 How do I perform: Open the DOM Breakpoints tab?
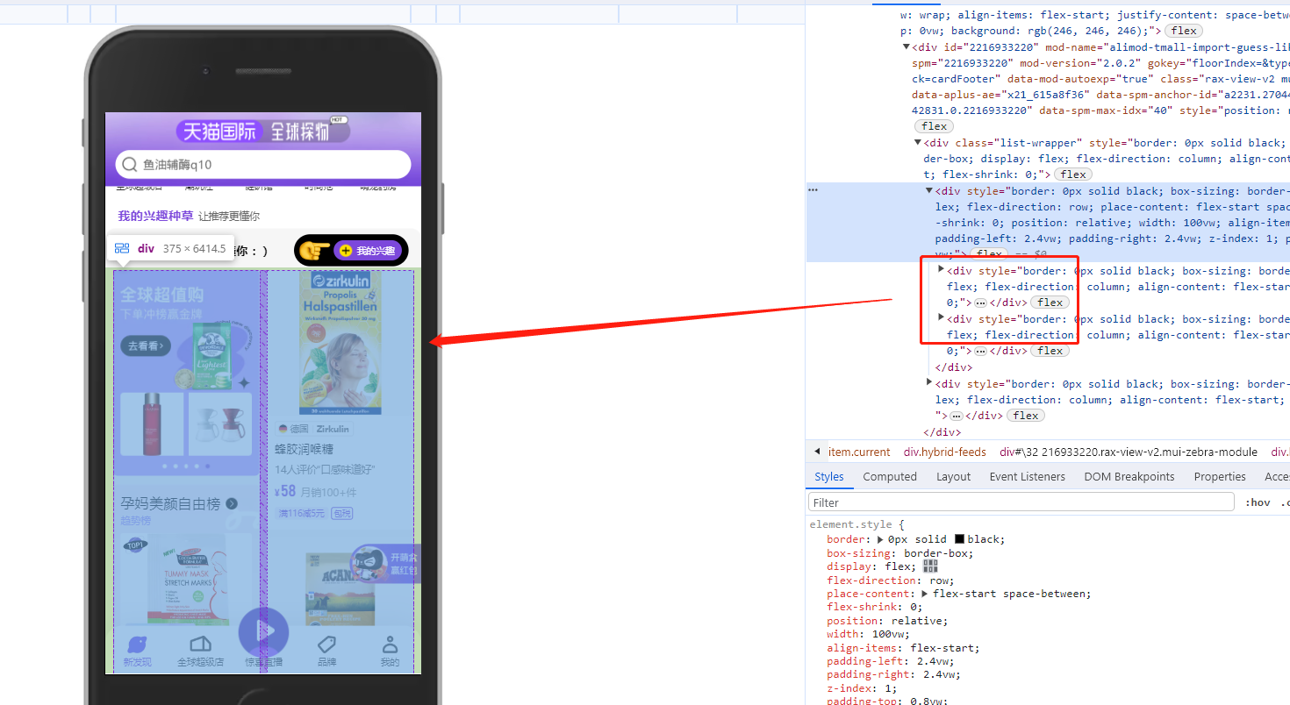[x=1129, y=477]
